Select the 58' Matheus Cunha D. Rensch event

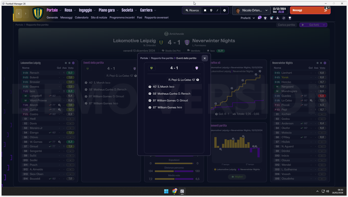tap(169, 94)
